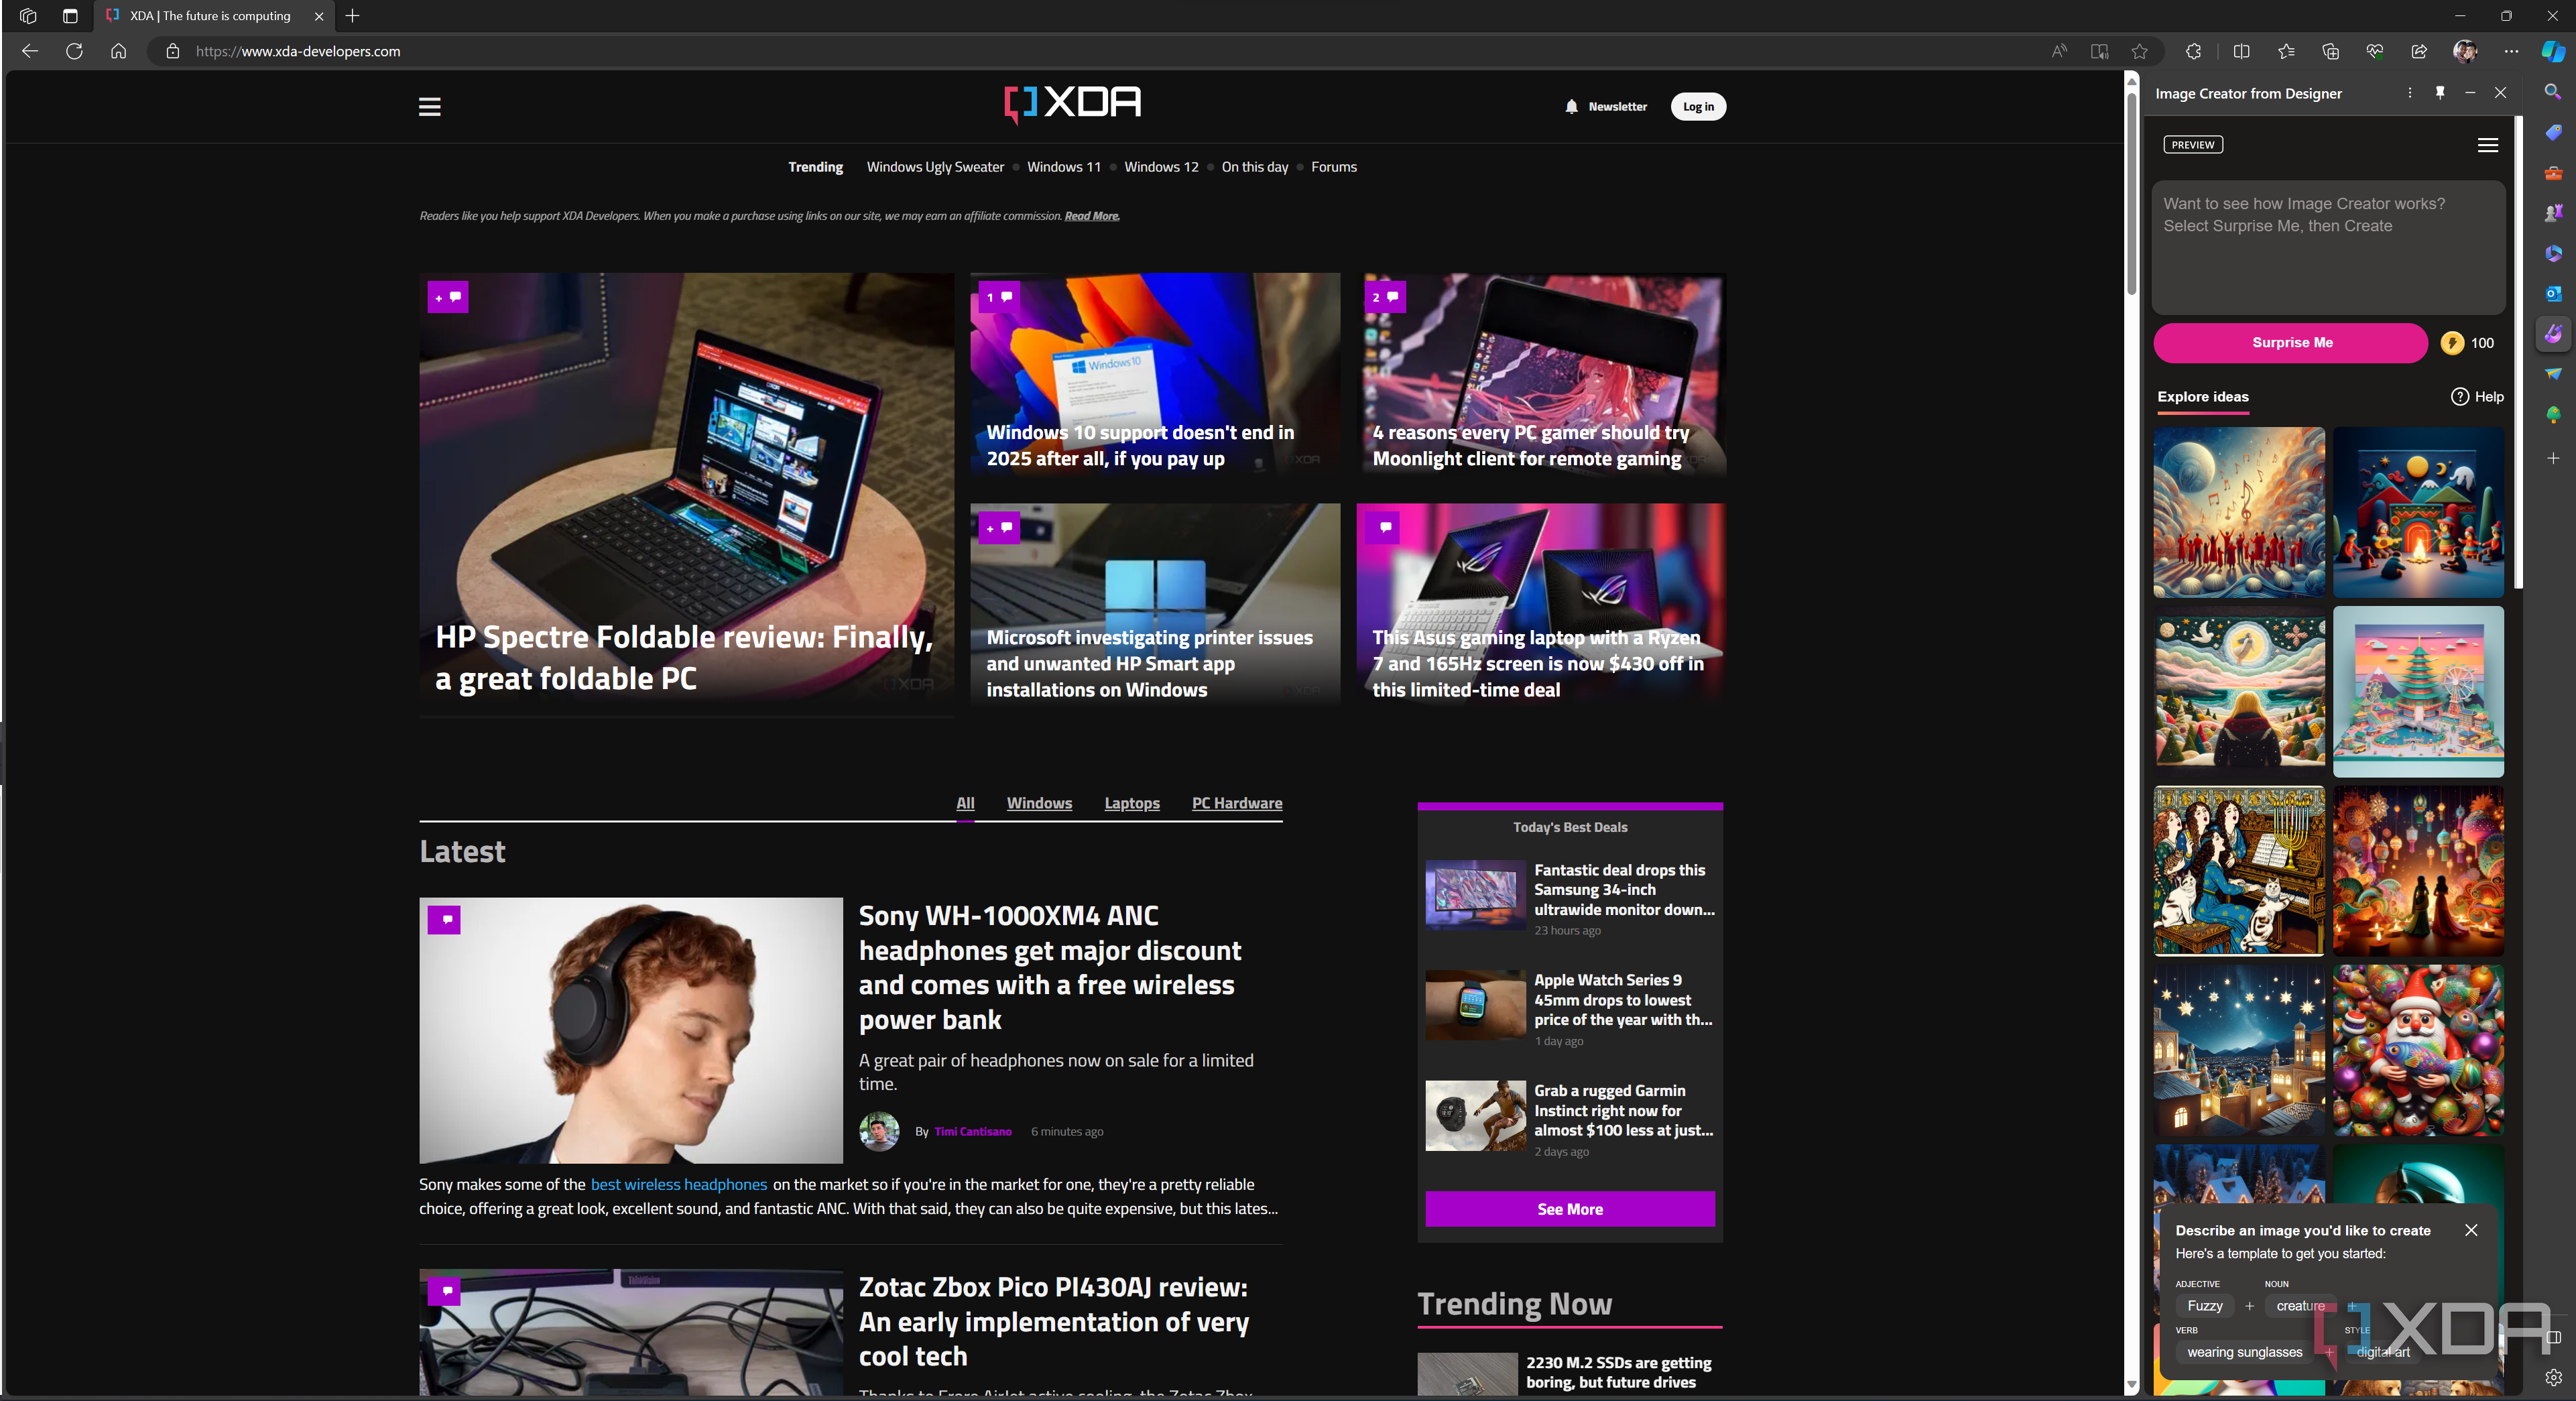Open On this day trending link
The height and width of the screenshot is (1401, 2576).
pyautogui.click(x=1255, y=167)
